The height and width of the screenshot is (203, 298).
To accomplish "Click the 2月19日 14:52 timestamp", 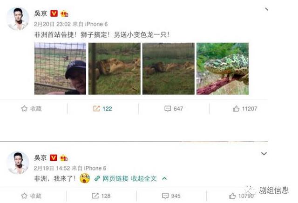I will [52, 168].
